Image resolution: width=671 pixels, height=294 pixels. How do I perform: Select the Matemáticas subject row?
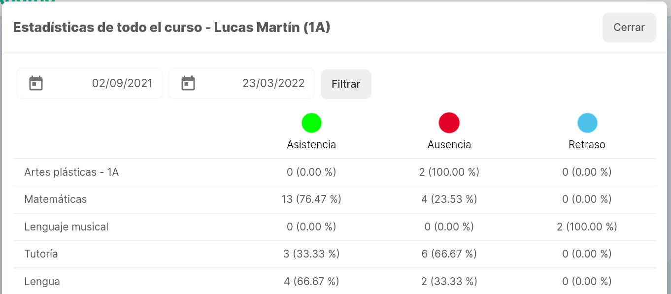pos(335,199)
